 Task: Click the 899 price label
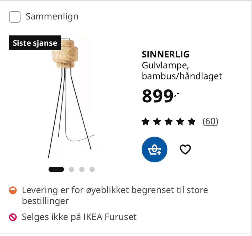pyautogui.click(x=160, y=96)
